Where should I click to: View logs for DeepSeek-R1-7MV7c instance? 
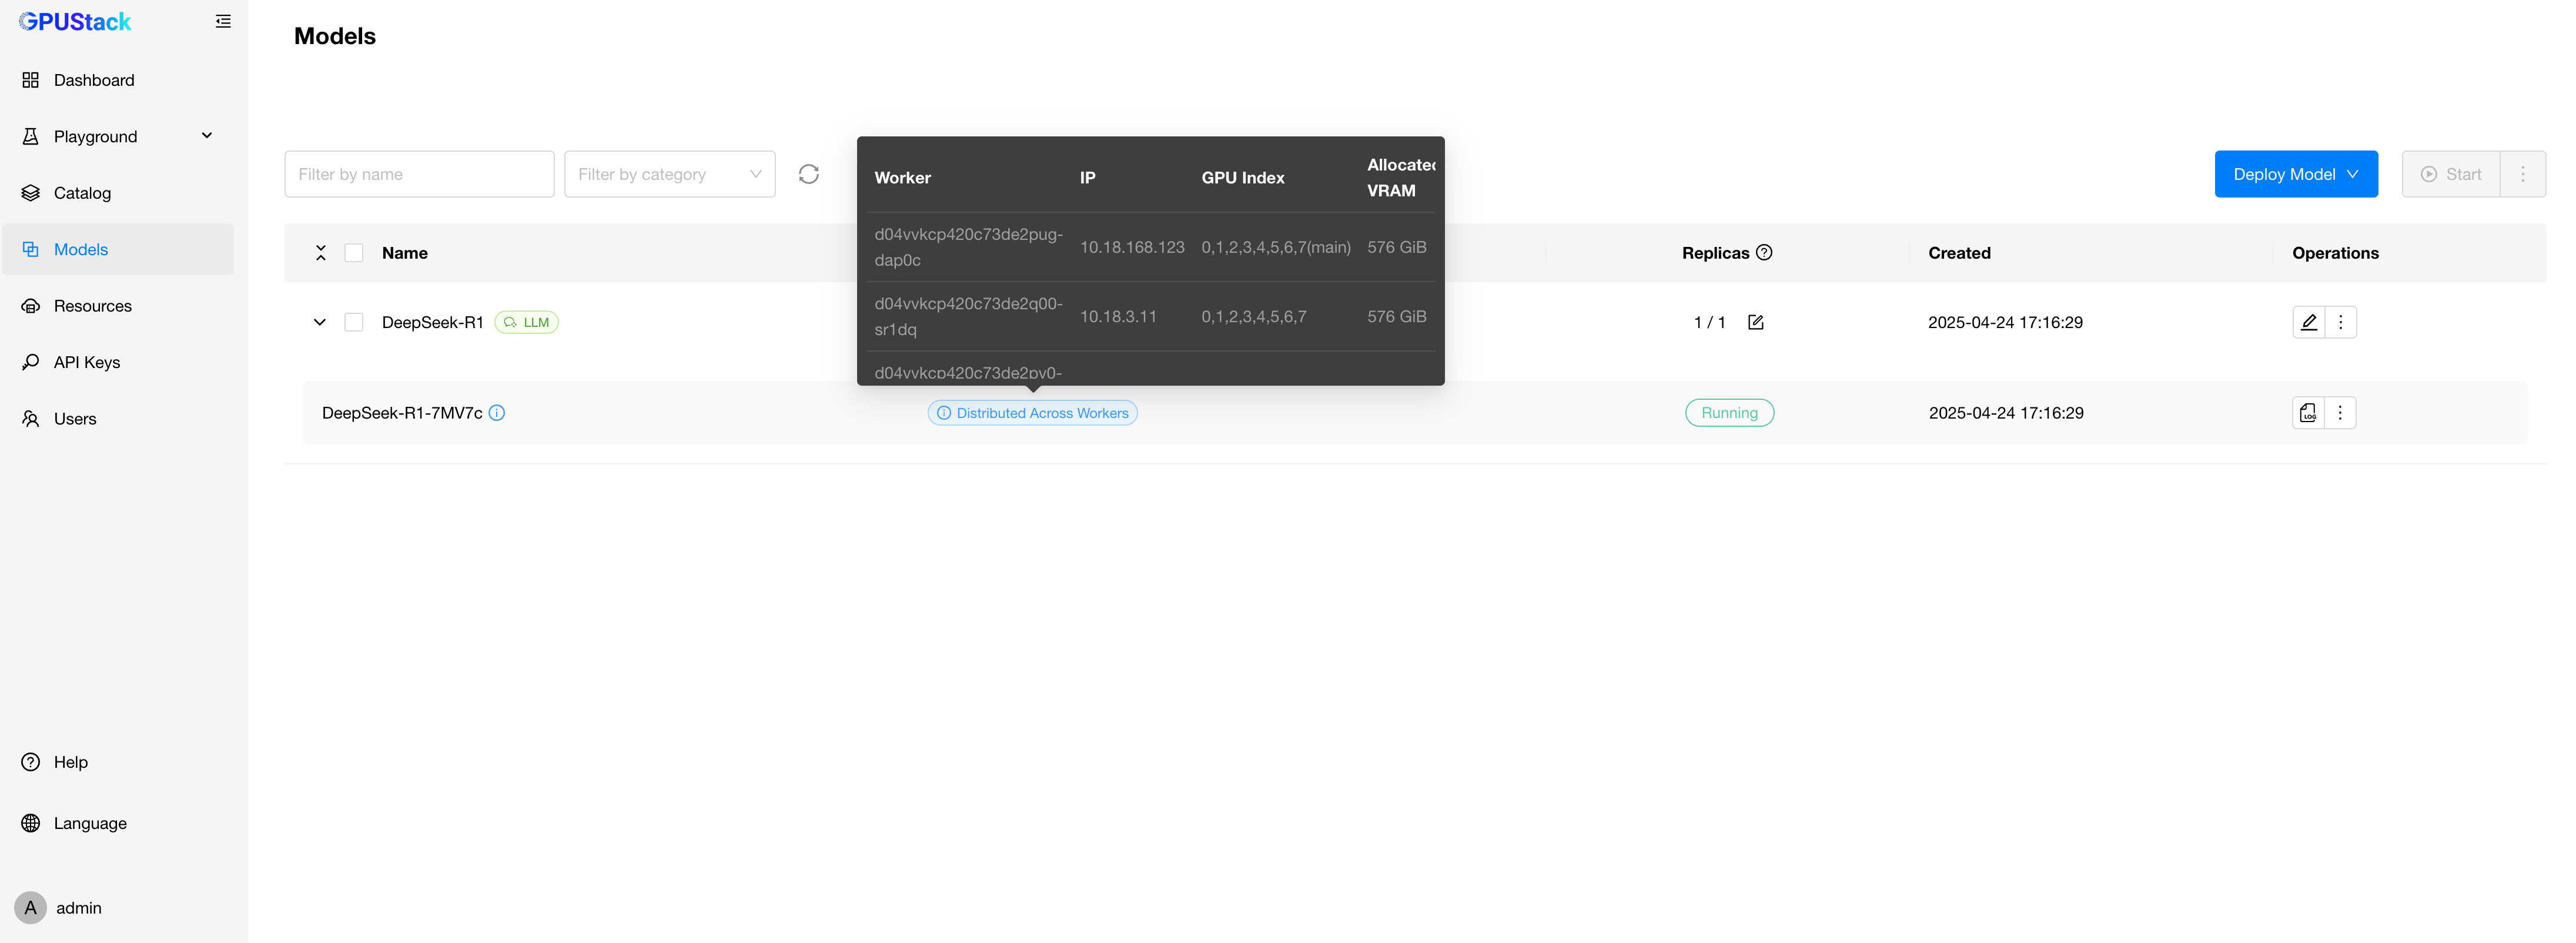click(2308, 413)
